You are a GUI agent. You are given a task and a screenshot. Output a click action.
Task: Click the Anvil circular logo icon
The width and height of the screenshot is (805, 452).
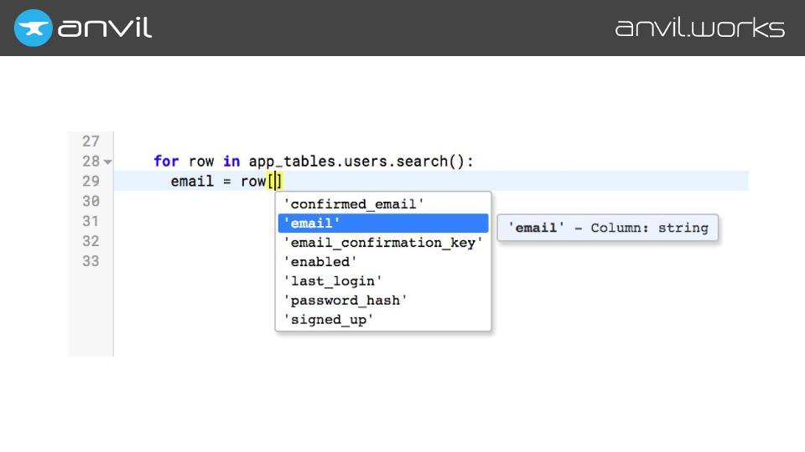(34, 28)
